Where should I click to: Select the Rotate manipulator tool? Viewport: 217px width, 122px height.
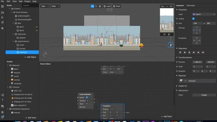pyautogui.click(x=96, y=6)
